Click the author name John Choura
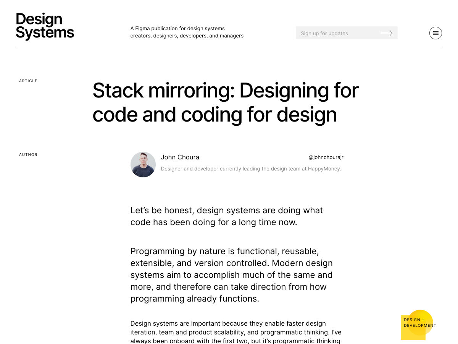Viewport: 458px width, 344px height. 180,157
